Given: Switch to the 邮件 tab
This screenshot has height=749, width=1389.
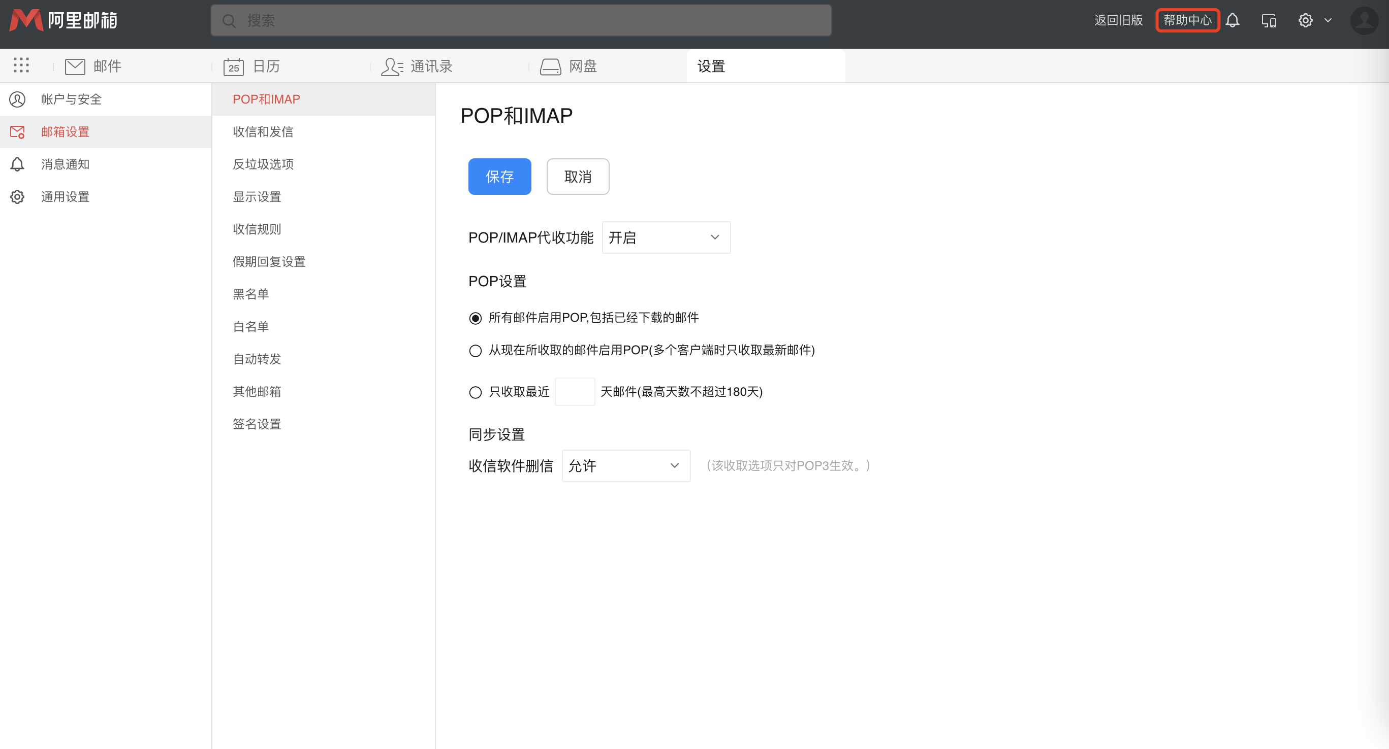Looking at the screenshot, I should pos(107,66).
